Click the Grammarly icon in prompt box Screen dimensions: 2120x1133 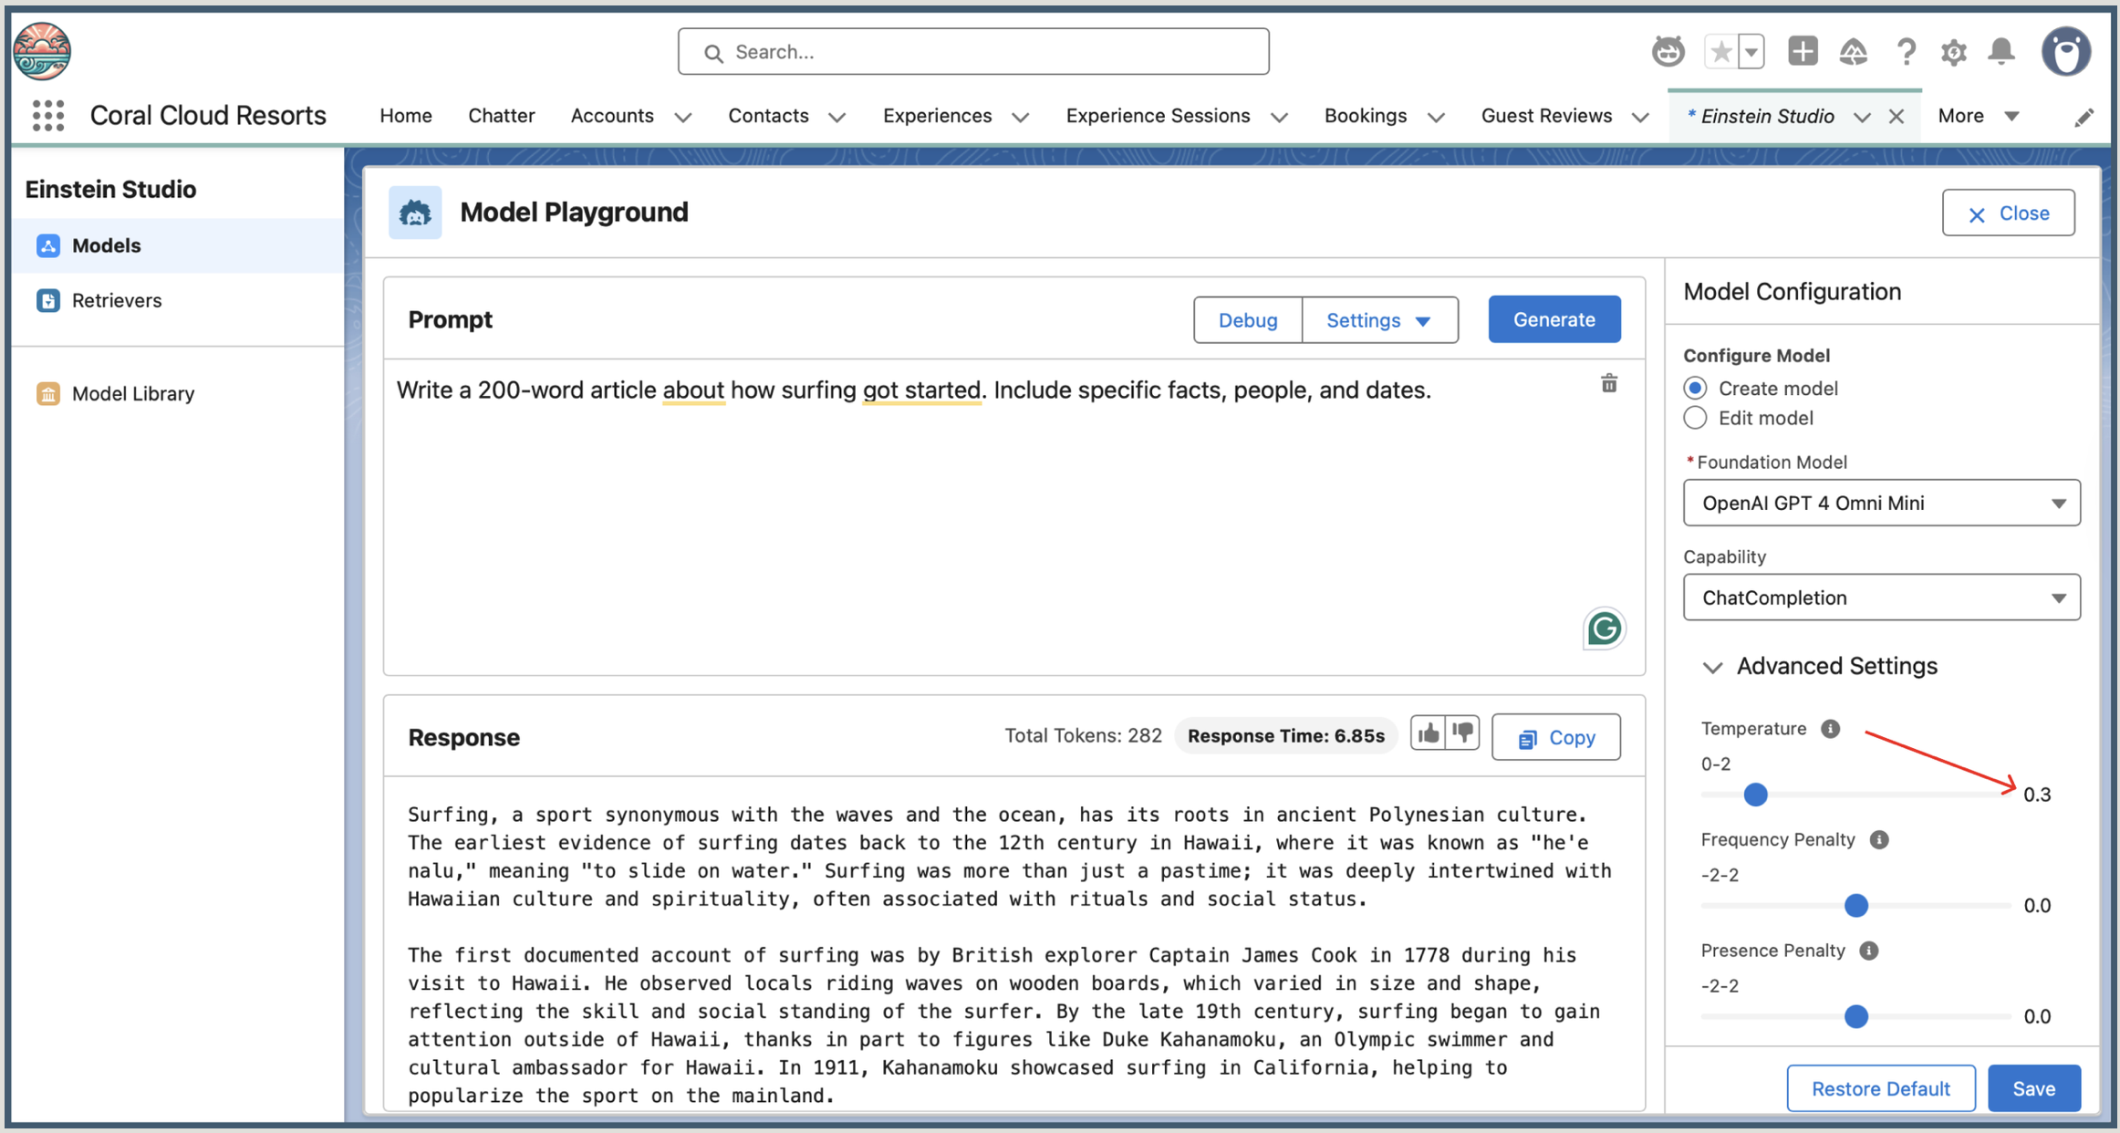coord(1604,629)
